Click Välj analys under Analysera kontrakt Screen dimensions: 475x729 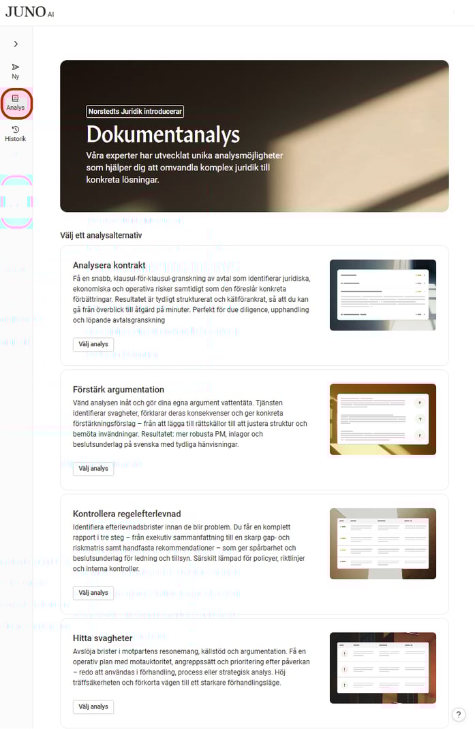tap(93, 344)
